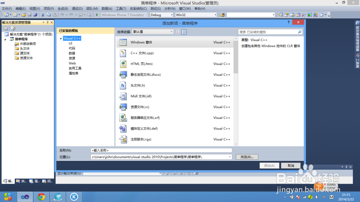Screen dimensions: 360x202
Task: Open the Solution Explorer window options arrow
Action: pyautogui.click(x=44, y=23)
